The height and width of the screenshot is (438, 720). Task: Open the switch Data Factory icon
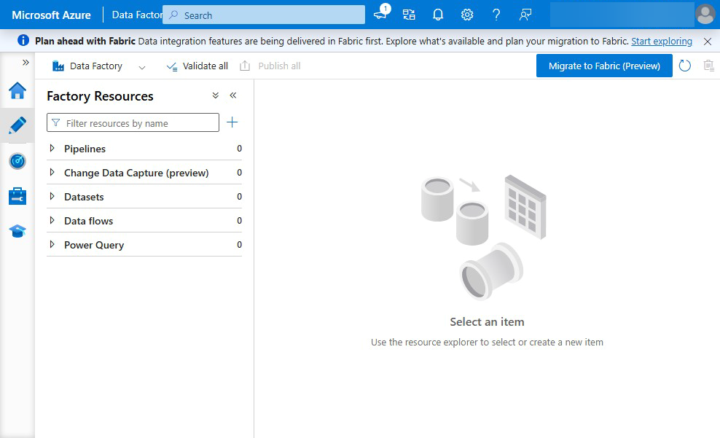pyautogui.click(x=409, y=15)
